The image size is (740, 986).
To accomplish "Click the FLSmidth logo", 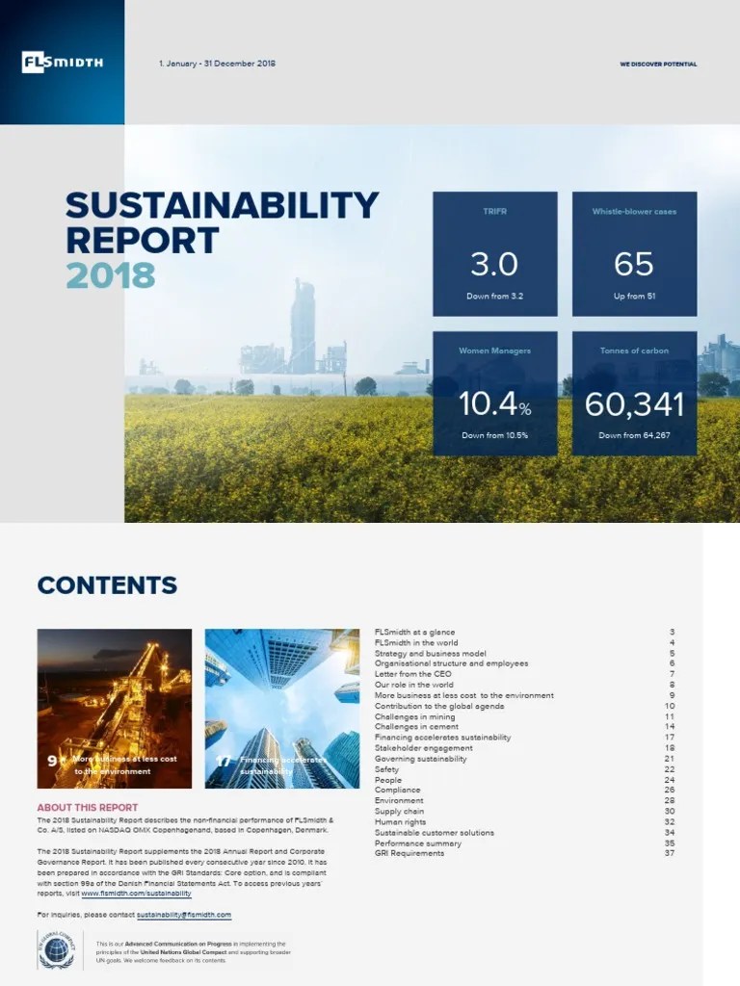I will click(x=63, y=63).
